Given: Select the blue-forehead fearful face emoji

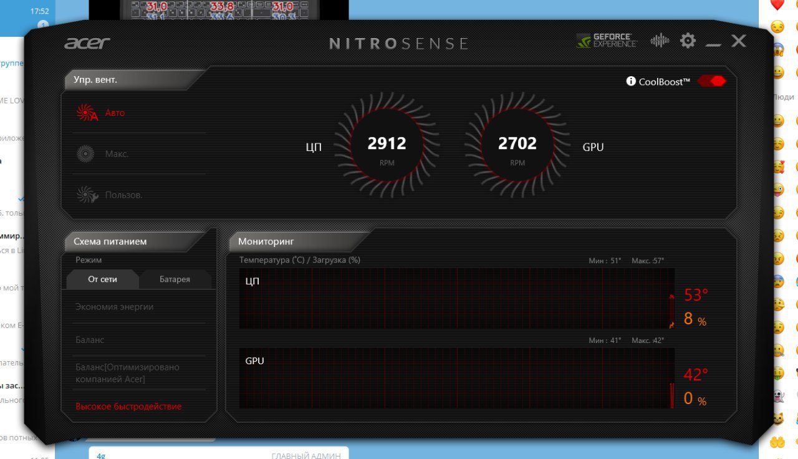Looking at the screenshot, I should [x=777, y=281].
